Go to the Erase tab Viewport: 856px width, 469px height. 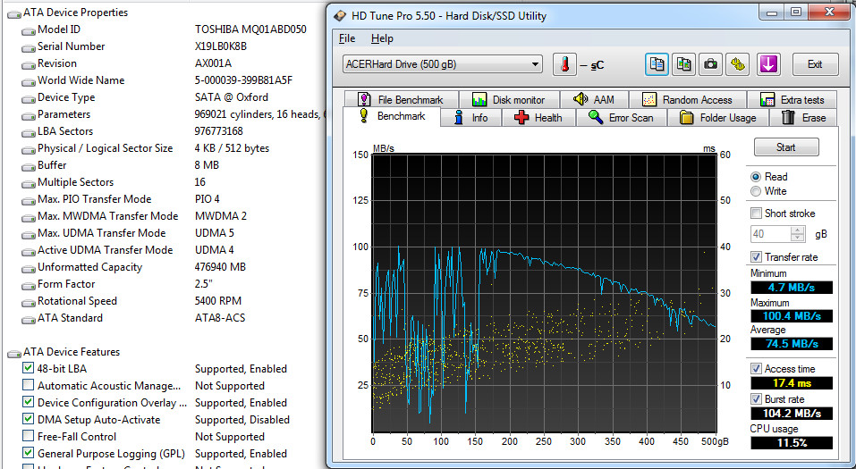click(802, 118)
